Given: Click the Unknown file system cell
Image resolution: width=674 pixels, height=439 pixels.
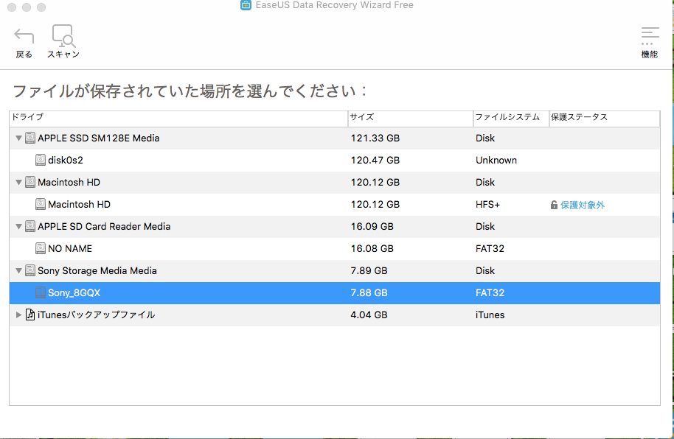Looking at the screenshot, I should [x=496, y=161].
